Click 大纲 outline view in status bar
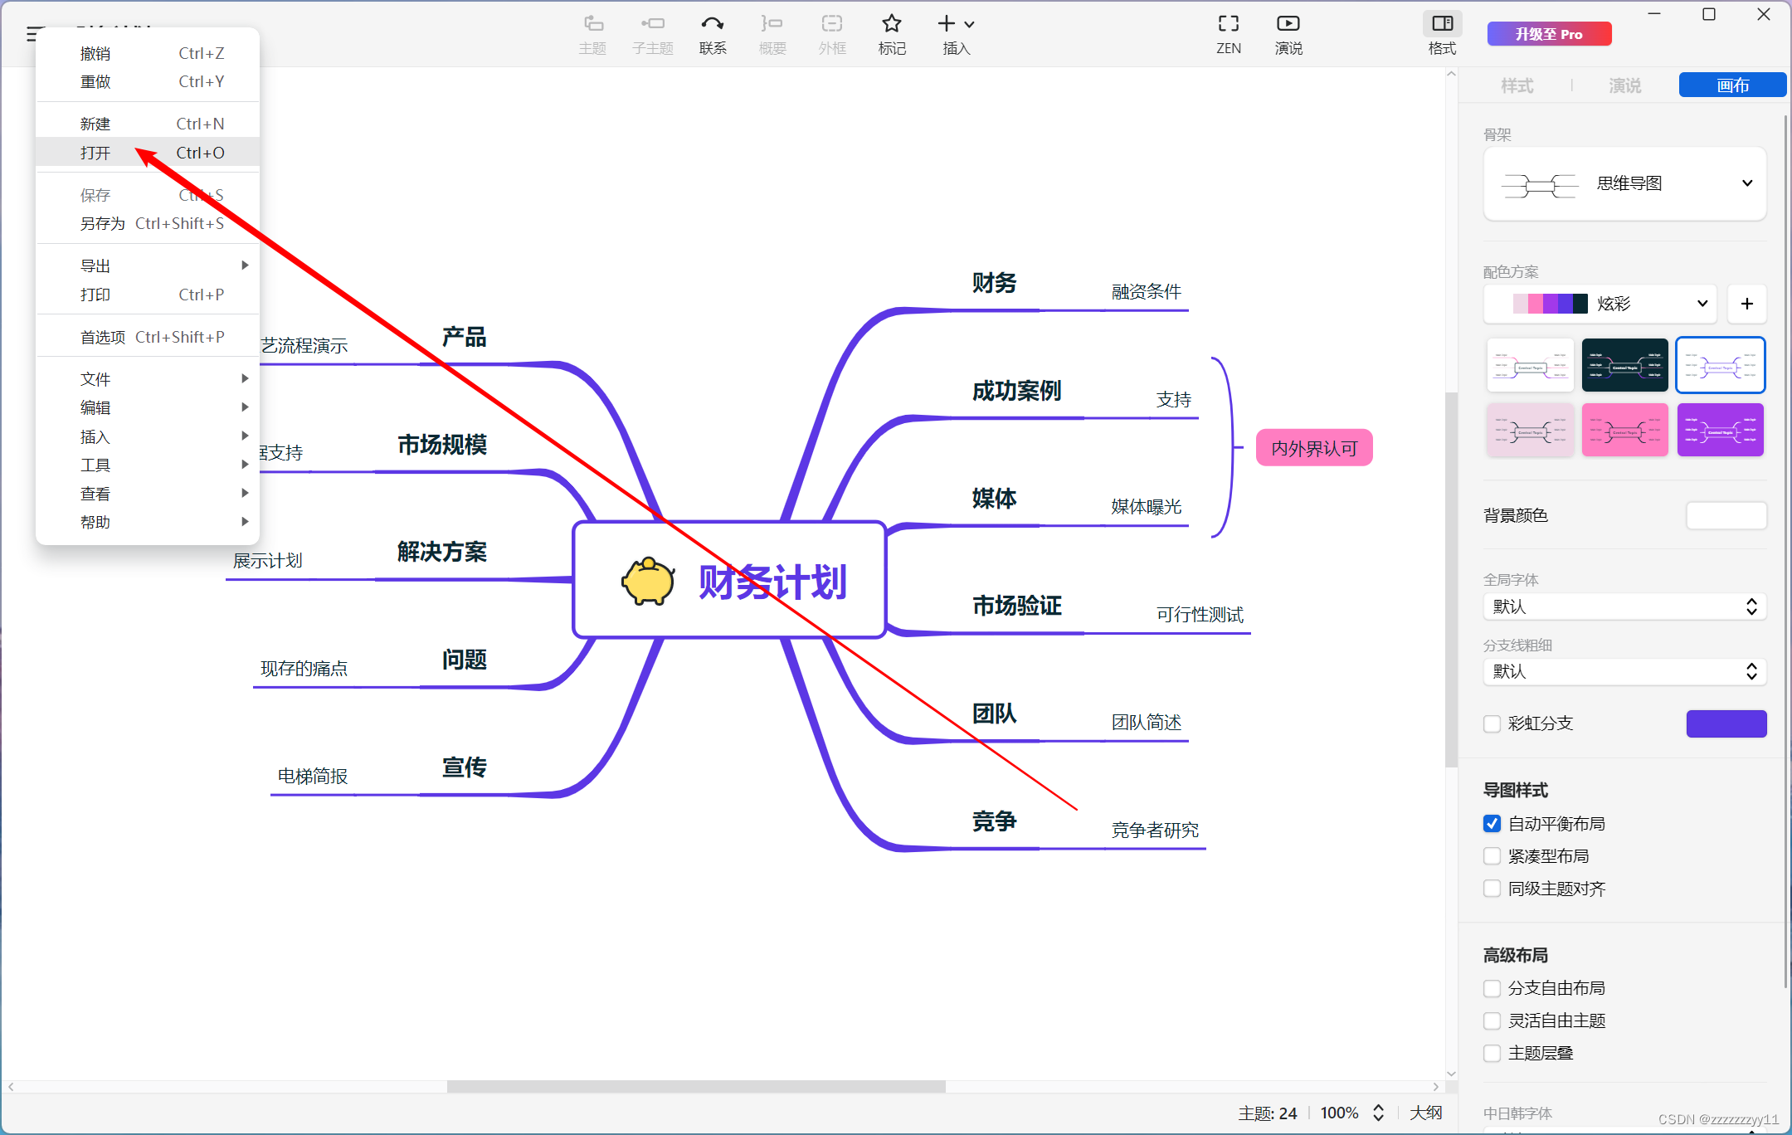The image size is (1792, 1135). coord(1425,1113)
